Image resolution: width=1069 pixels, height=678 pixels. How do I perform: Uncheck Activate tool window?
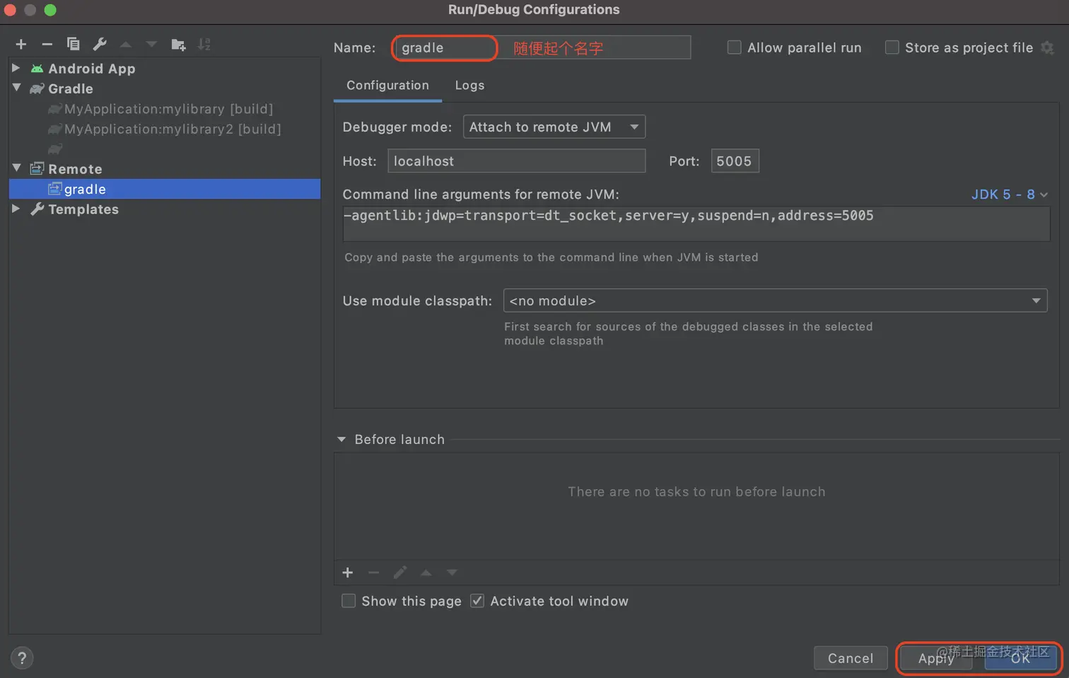(x=477, y=601)
